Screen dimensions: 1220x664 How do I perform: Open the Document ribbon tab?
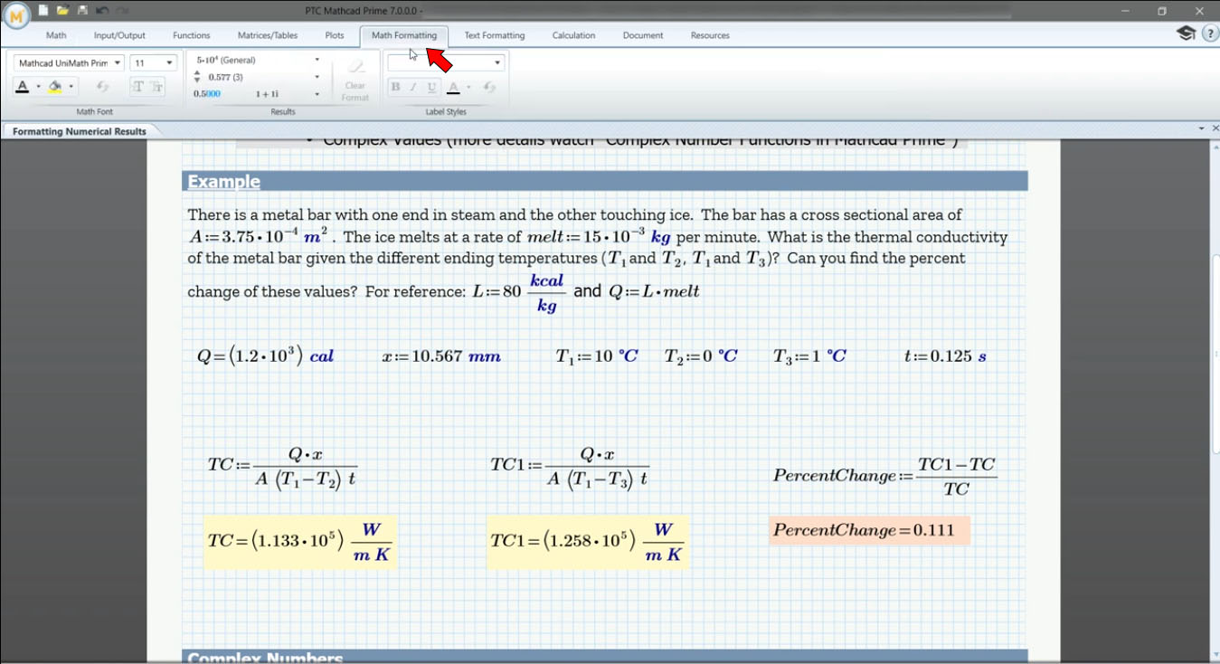click(x=643, y=35)
